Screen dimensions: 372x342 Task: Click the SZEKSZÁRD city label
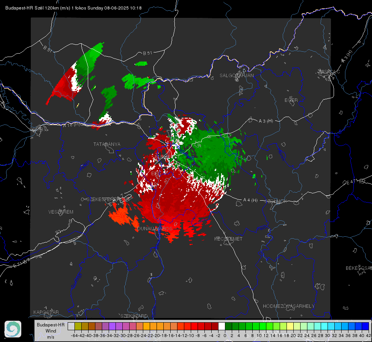[134, 316]
